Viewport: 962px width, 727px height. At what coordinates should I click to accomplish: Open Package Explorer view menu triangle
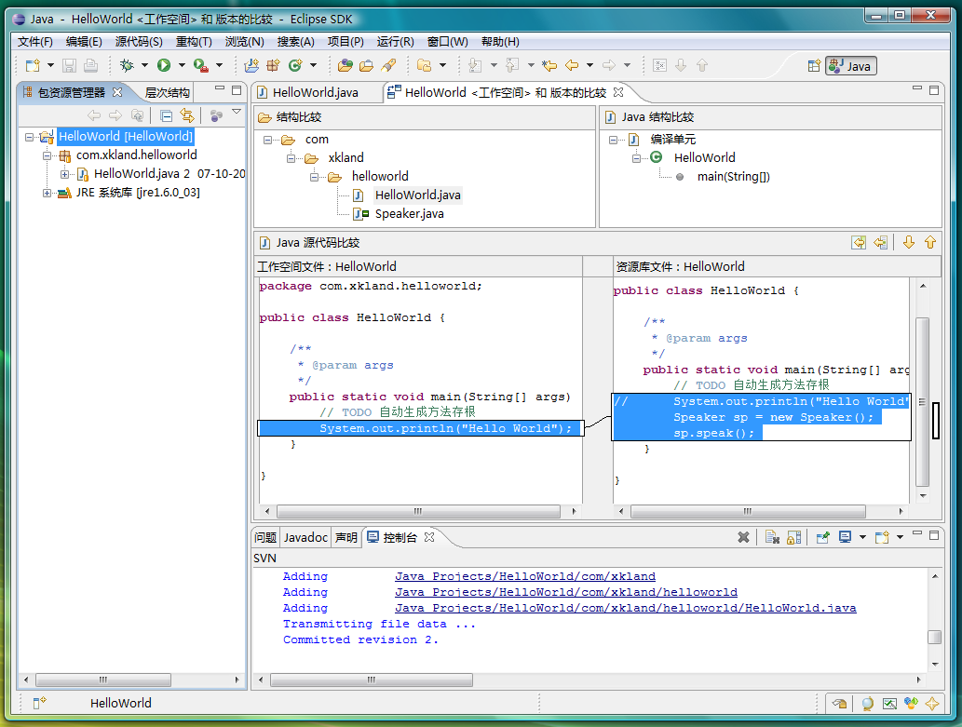point(237,113)
